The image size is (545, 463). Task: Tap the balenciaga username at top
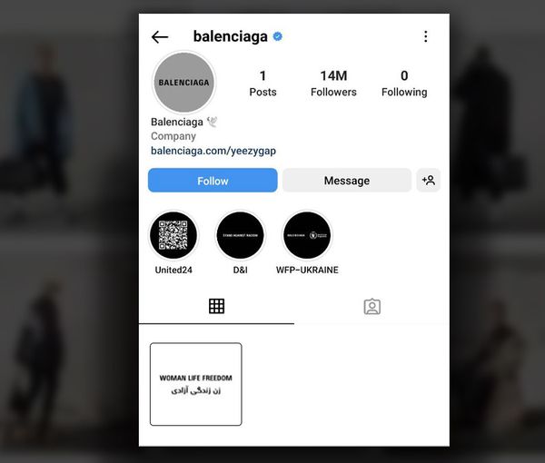click(x=230, y=36)
